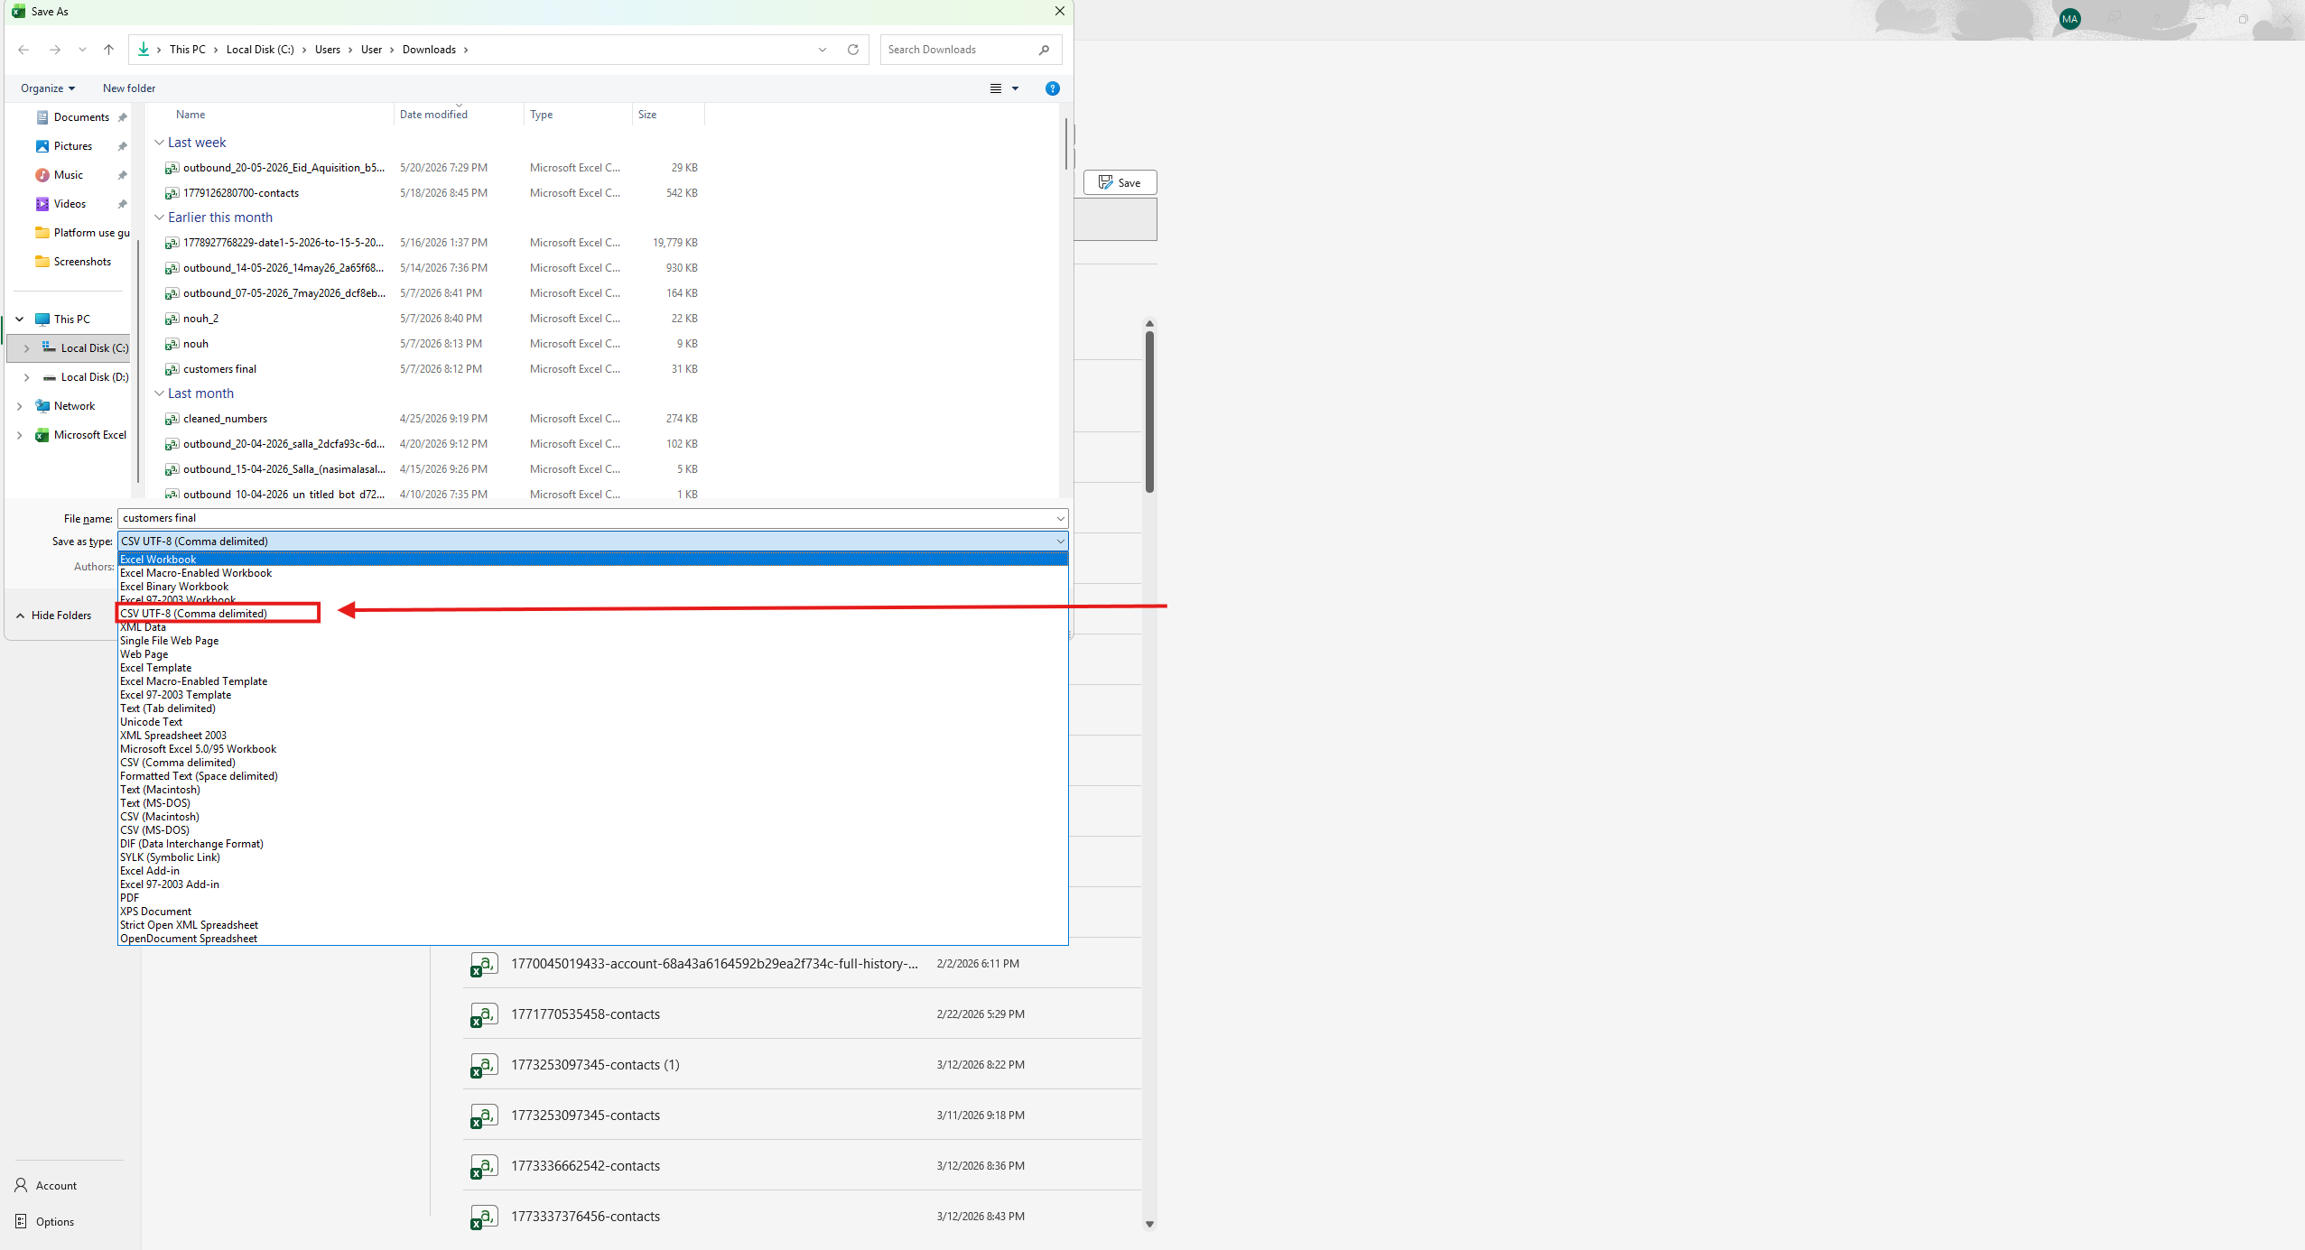
Task: Choose Unicode Text file type
Action: pyautogui.click(x=592, y=722)
